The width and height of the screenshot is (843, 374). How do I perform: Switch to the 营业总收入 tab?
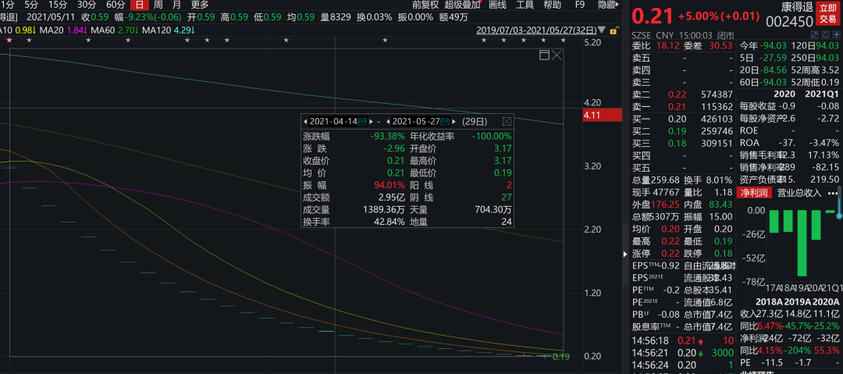[796, 192]
